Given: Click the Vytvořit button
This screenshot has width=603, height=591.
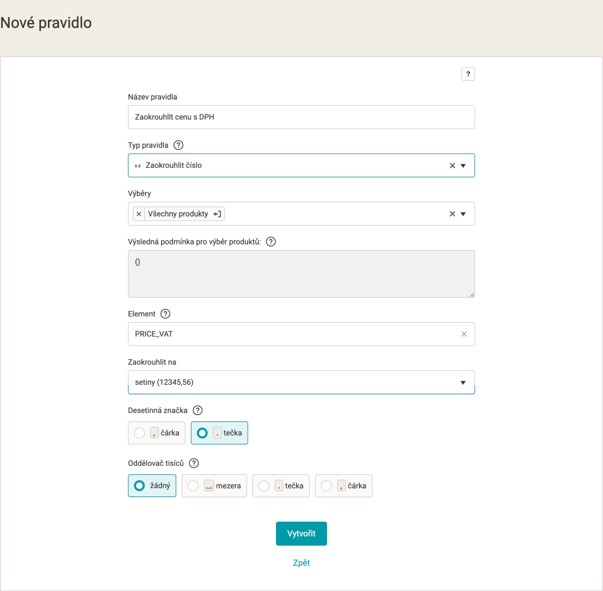Looking at the screenshot, I should click(x=301, y=534).
